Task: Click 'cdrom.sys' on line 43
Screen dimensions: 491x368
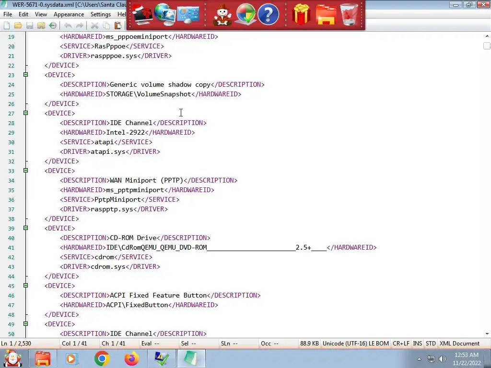Action: [x=108, y=266]
